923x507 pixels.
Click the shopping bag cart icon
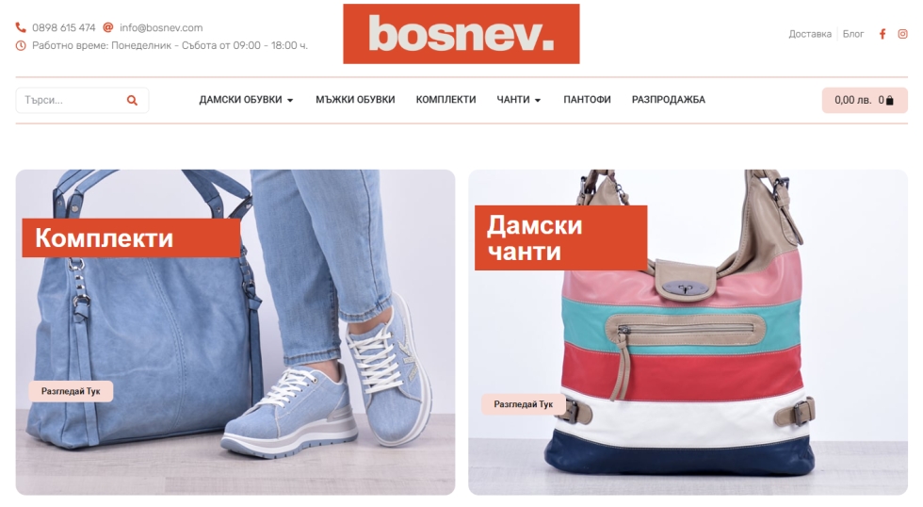pos(889,100)
